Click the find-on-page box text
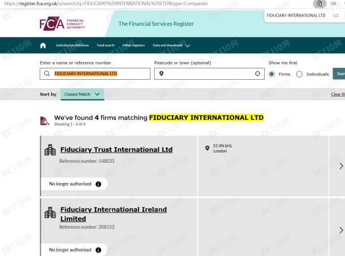345x256 pixels. [296, 15]
